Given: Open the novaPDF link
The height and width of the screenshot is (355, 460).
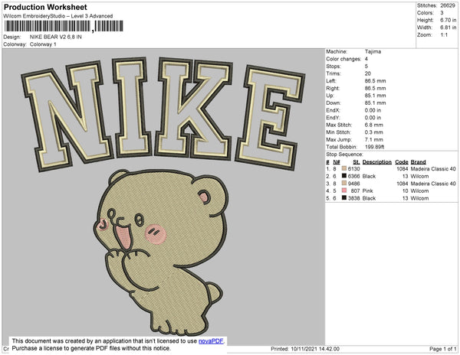Looking at the screenshot, I should (211, 341).
